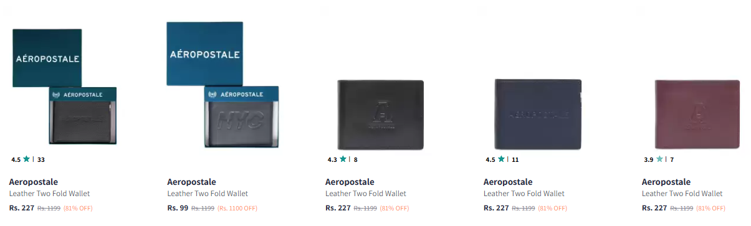Open the Aeropostale brand name above the Rs. 99 price
This screenshot has width=751, height=226.
click(x=191, y=182)
